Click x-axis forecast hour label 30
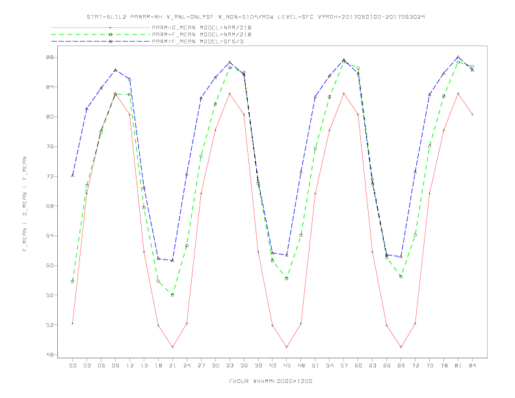The image size is (515, 398). pos(215,365)
